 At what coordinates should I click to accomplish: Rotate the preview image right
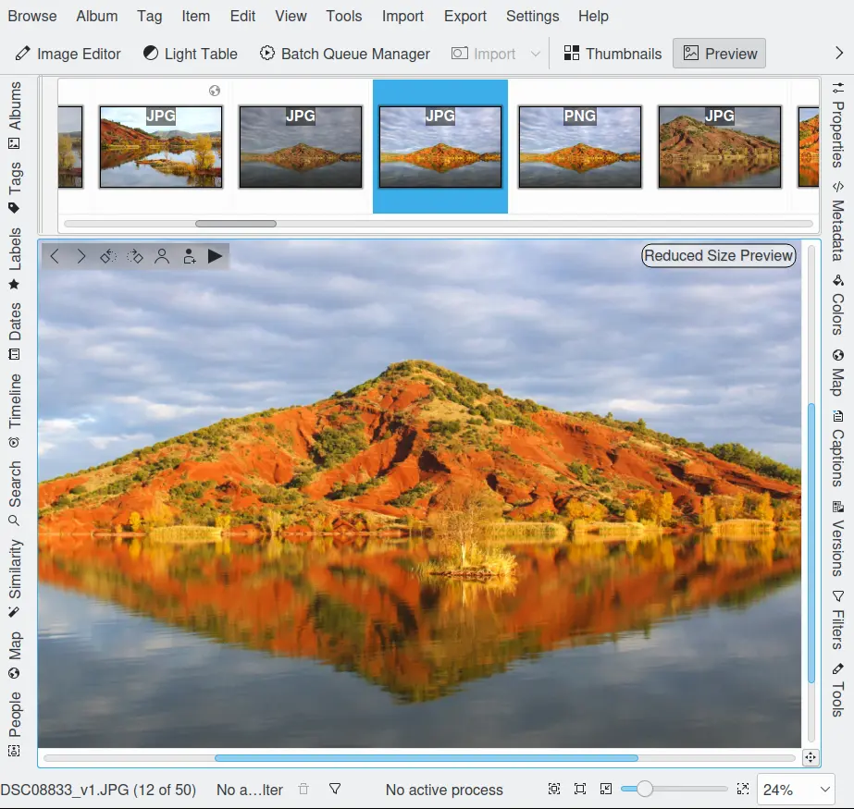coord(135,257)
